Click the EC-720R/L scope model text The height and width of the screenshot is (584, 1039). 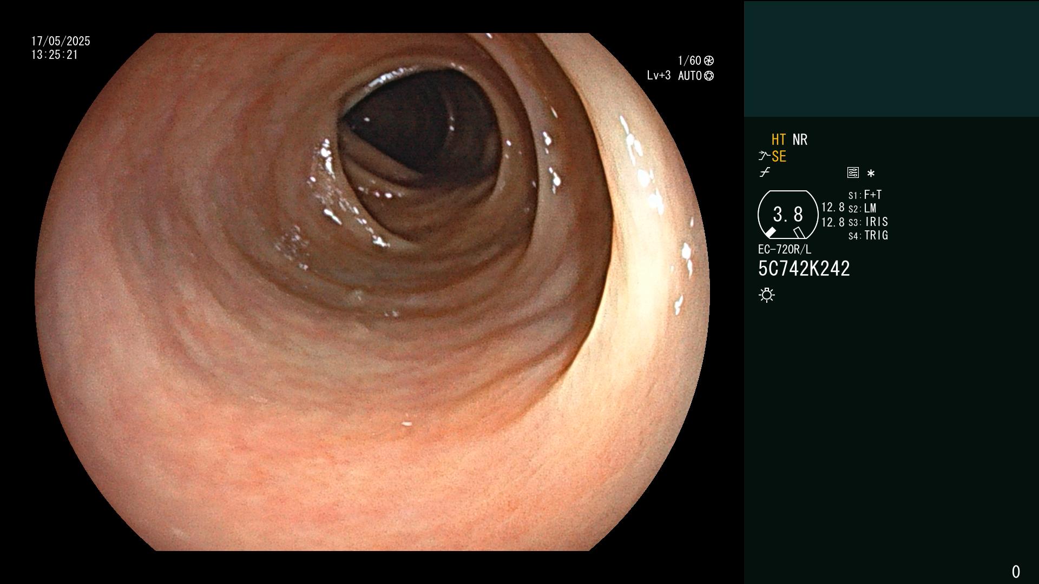(x=785, y=249)
